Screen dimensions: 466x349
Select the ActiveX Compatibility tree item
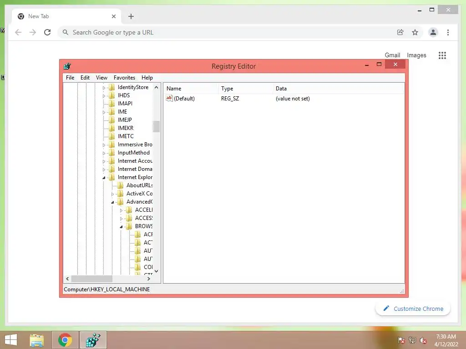coord(139,194)
